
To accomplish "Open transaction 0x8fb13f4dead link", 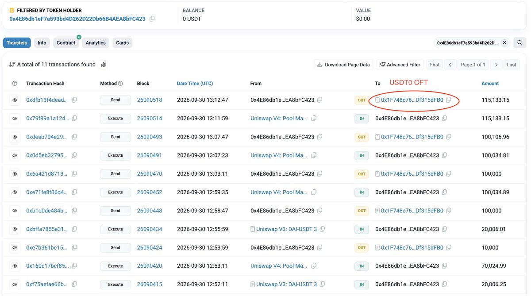I will 47,100.
